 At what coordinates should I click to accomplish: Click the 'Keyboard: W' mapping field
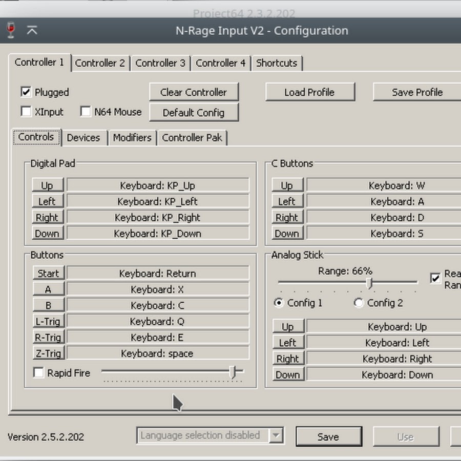pyautogui.click(x=384, y=185)
